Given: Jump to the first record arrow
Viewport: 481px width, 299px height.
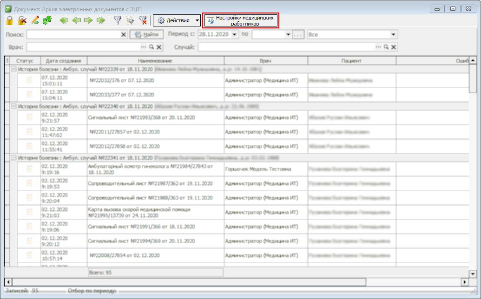Looking at the screenshot, I should 64,20.
